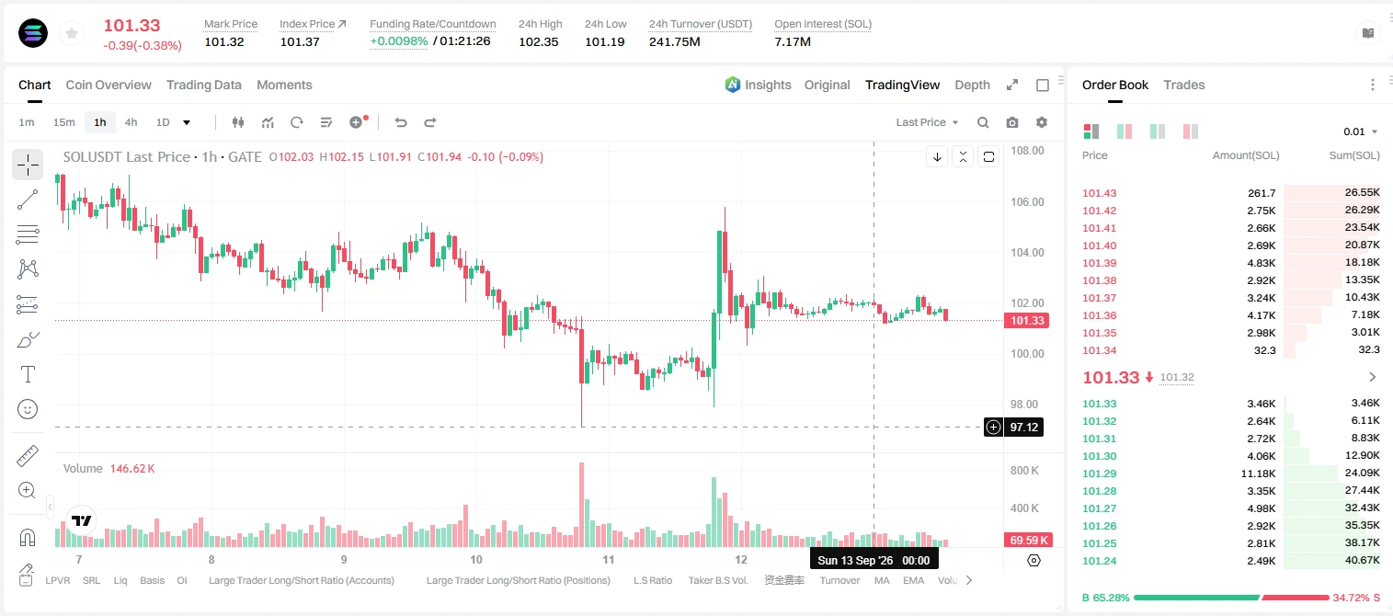Open chart settings gear
This screenshot has width=1393, height=616.
[x=1042, y=122]
